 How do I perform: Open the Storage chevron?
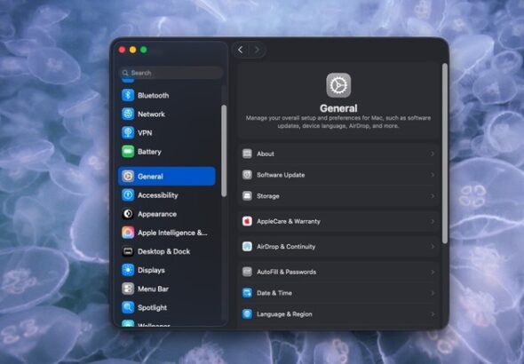tap(433, 195)
